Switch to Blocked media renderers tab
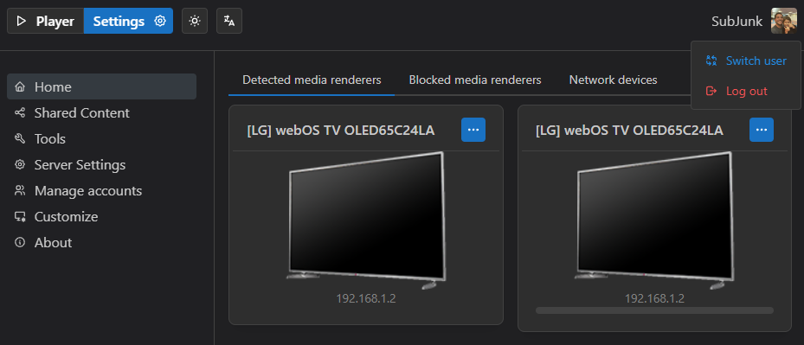 click(x=475, y=80)
